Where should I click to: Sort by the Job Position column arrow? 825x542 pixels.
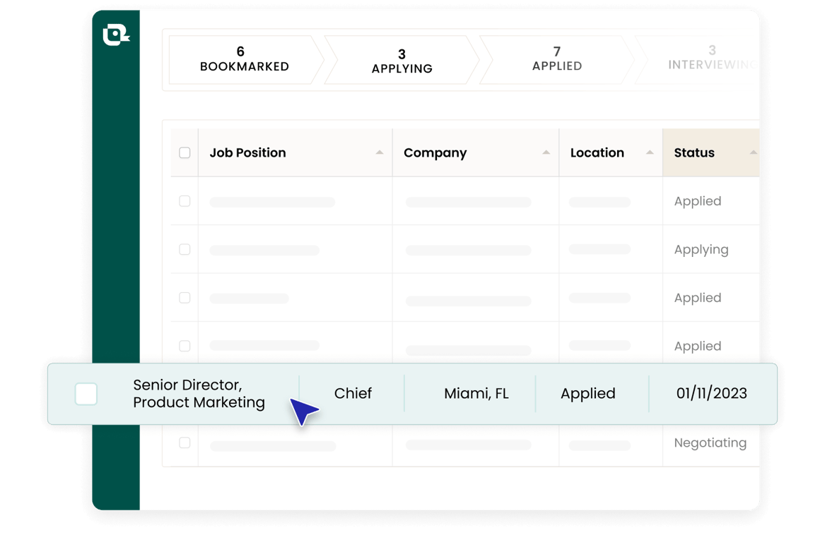pos(380,152)
